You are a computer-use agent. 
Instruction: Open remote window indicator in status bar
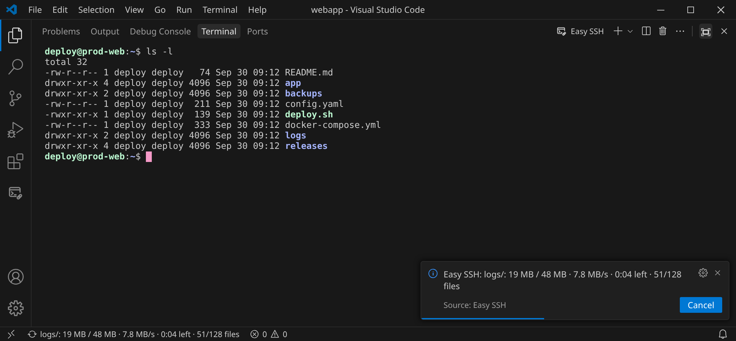tap(11, 334)
